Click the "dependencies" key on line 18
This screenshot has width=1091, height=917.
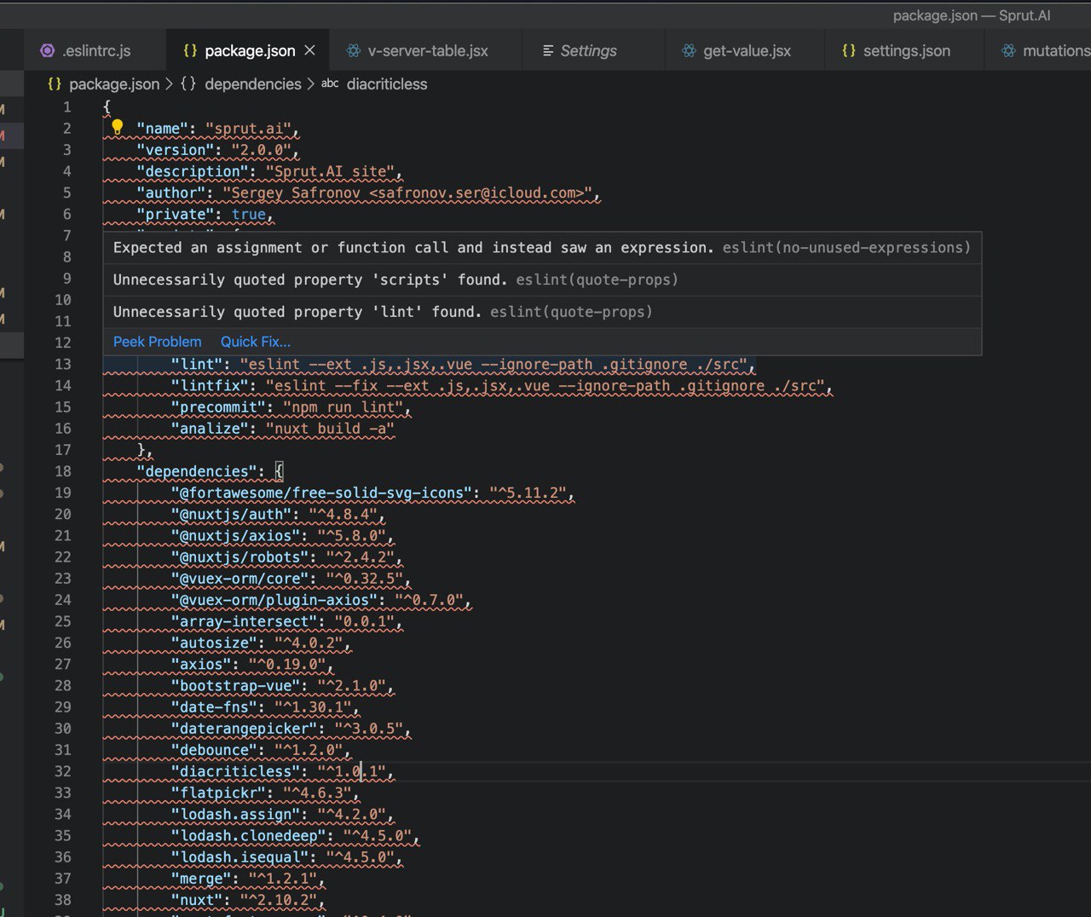tap(197, 471)
